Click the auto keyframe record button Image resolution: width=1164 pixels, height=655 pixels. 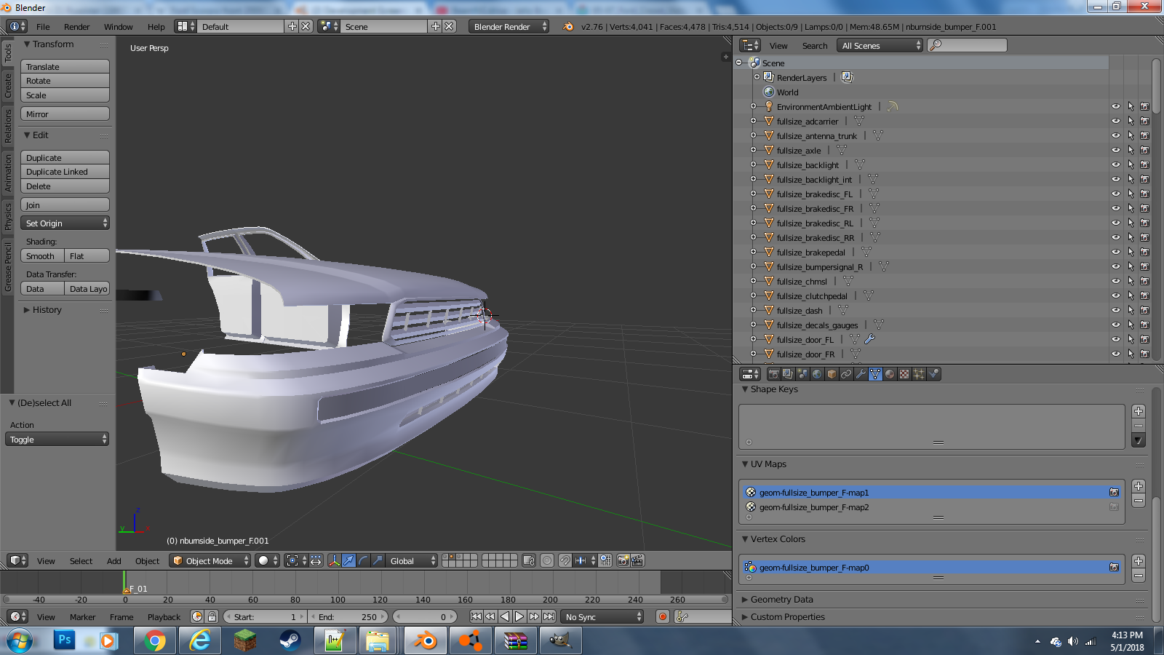click(x=663, y=616)
